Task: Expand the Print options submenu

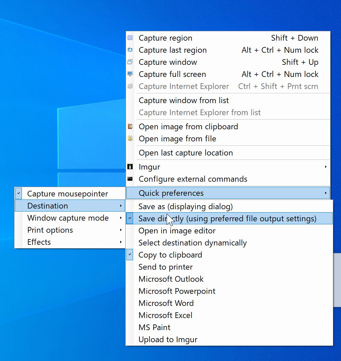Action: click(121, 230)
